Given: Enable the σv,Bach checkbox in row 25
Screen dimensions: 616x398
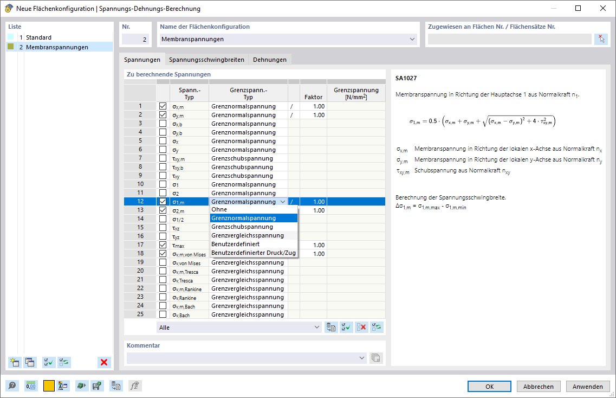Looking at the screenshot, I should point(163,314).
